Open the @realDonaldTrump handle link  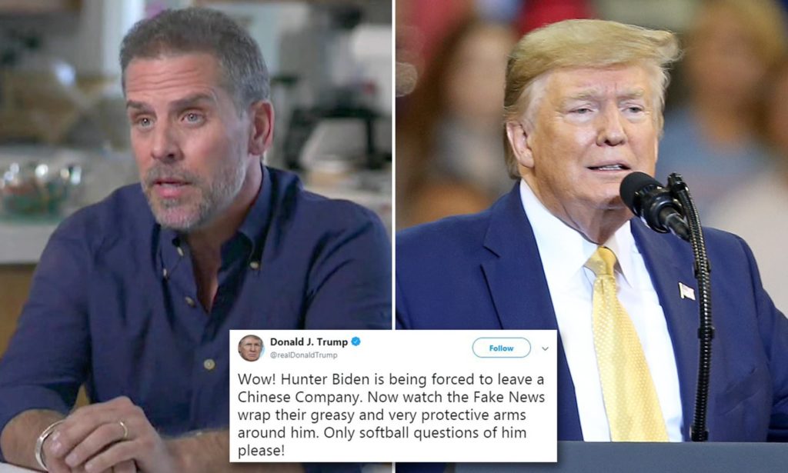(303, 355)
